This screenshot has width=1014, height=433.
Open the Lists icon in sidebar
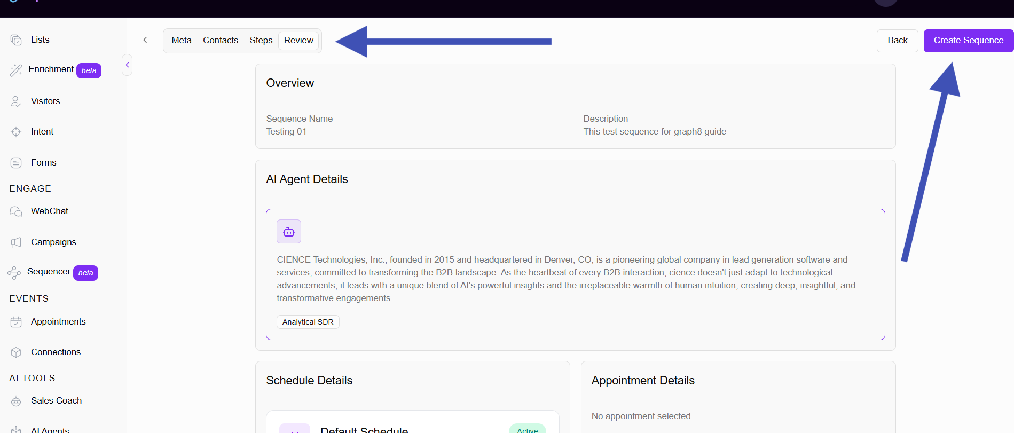click(16, 40)
